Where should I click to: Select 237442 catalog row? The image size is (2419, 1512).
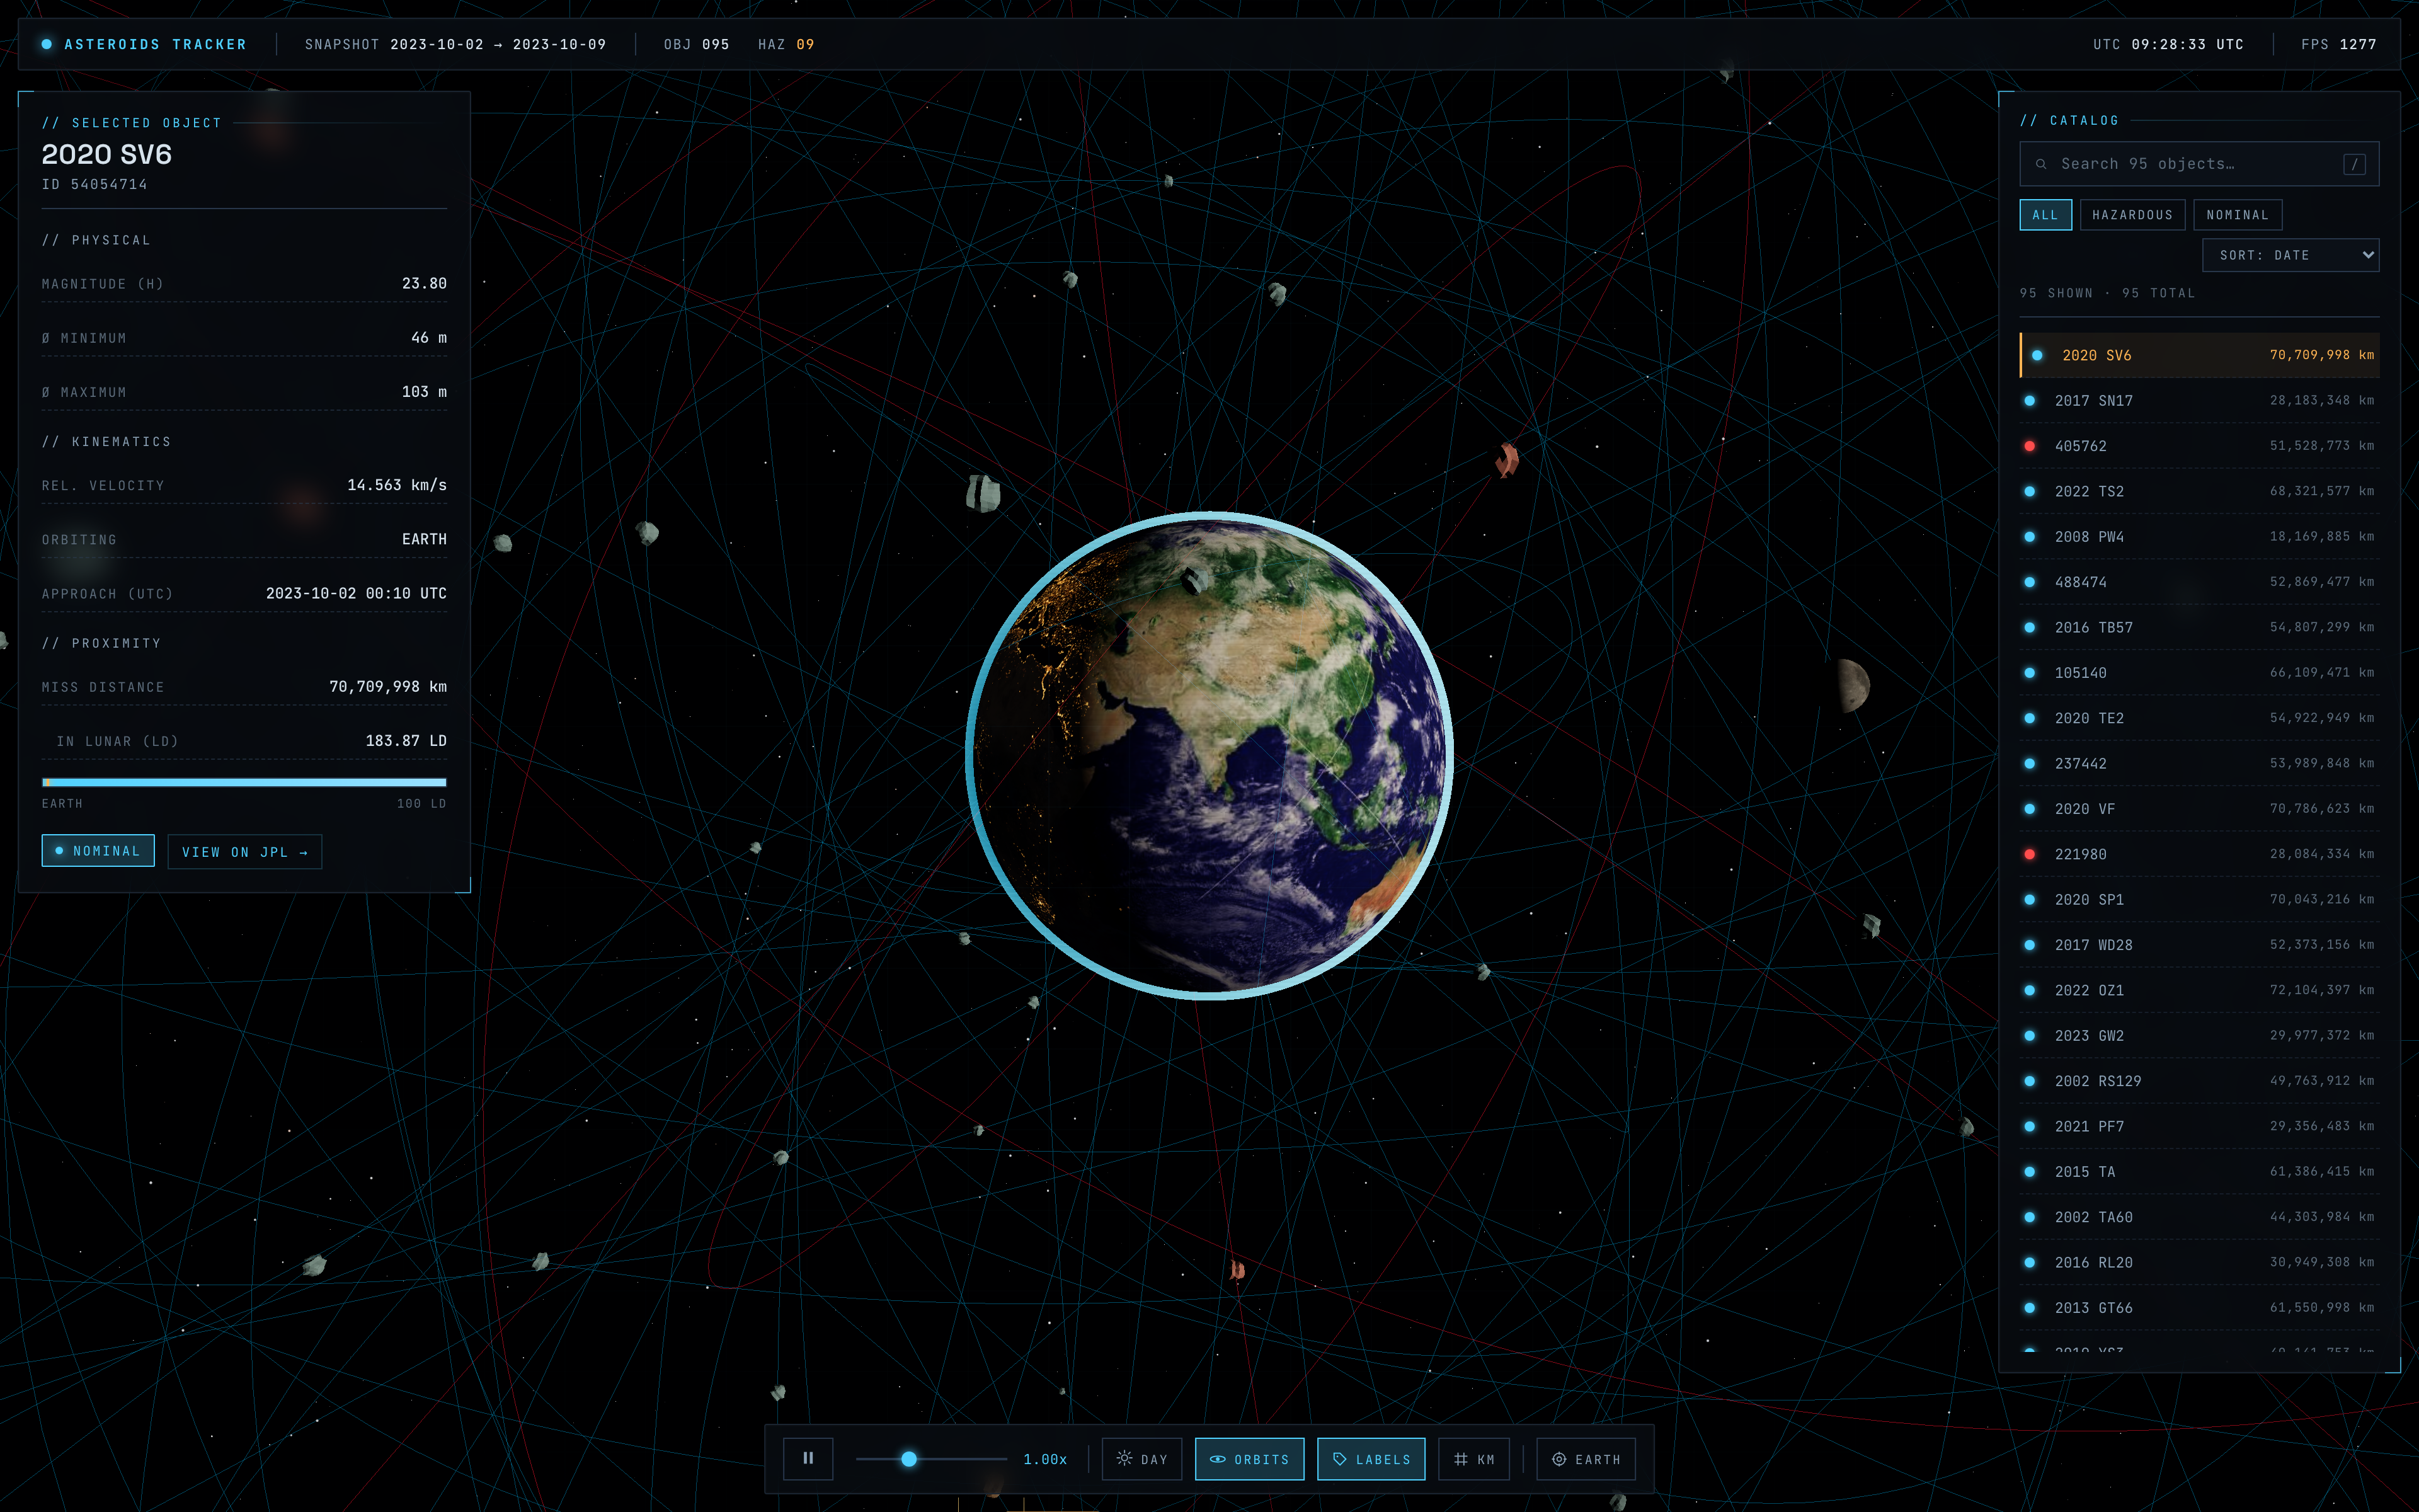point(2199,763)
